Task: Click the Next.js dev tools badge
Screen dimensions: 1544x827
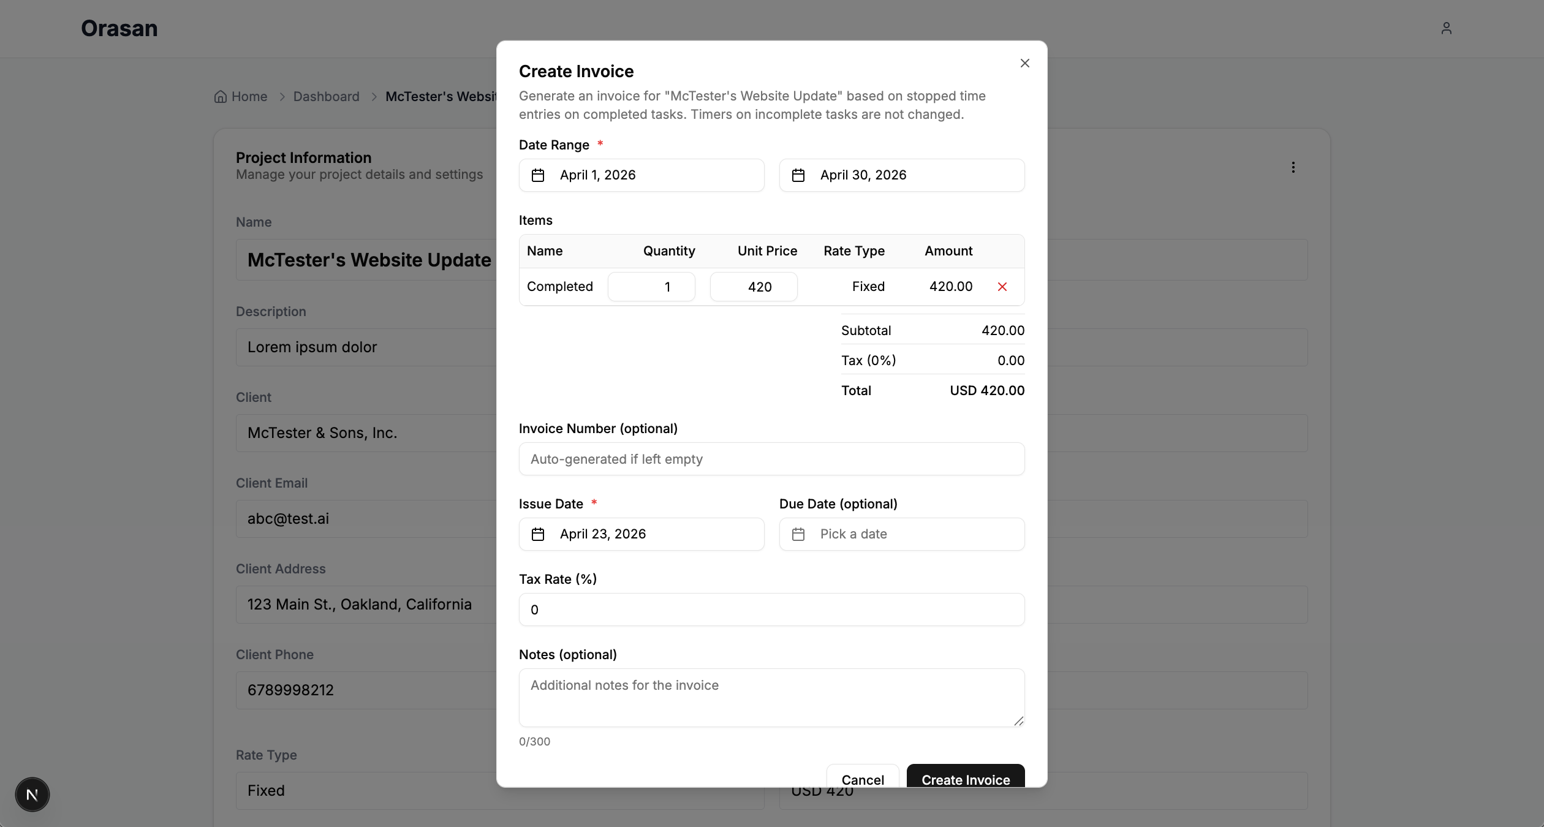Action: click(x=32, y=795)
